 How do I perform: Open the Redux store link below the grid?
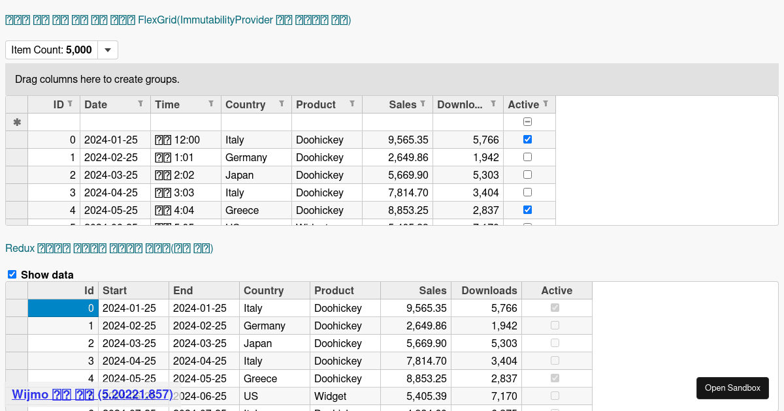click(x=109, y=248)
